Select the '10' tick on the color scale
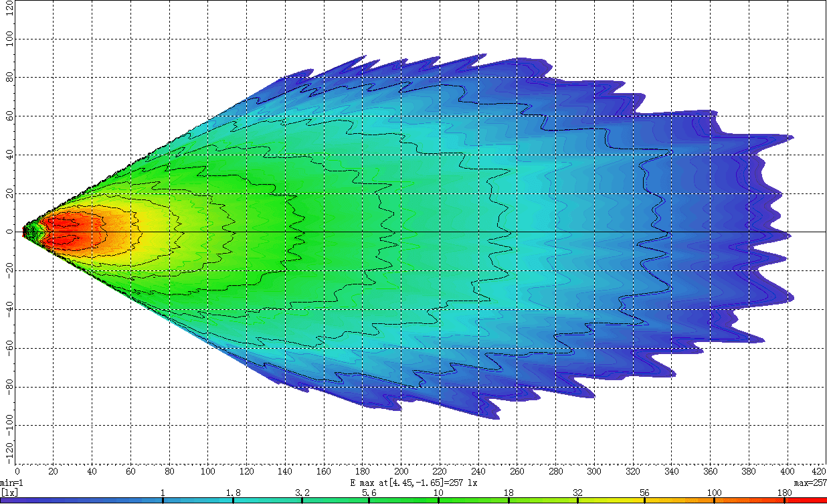The width and height of the screenshot is (827, 504). click(438, 493)
